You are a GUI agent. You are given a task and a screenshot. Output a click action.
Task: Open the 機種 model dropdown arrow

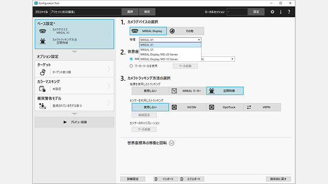point(199,40)
